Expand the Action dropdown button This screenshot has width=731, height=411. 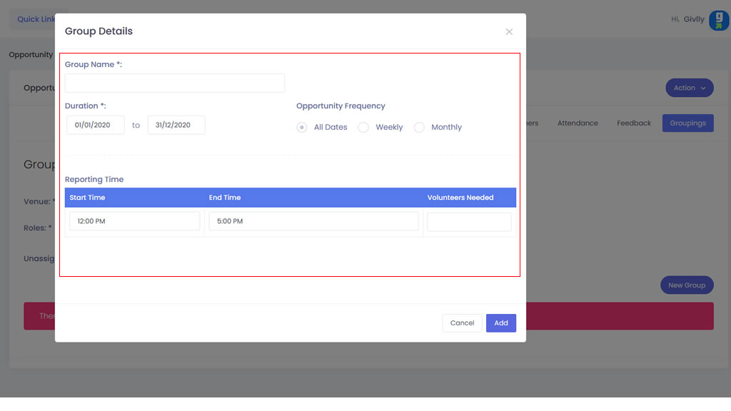(689, 88)
